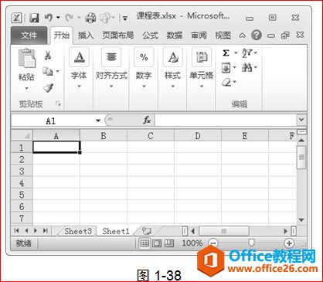Switch to the Sheet1 tab
The width and height of the screenshot is (323, 282).
(x=116, y=231)
